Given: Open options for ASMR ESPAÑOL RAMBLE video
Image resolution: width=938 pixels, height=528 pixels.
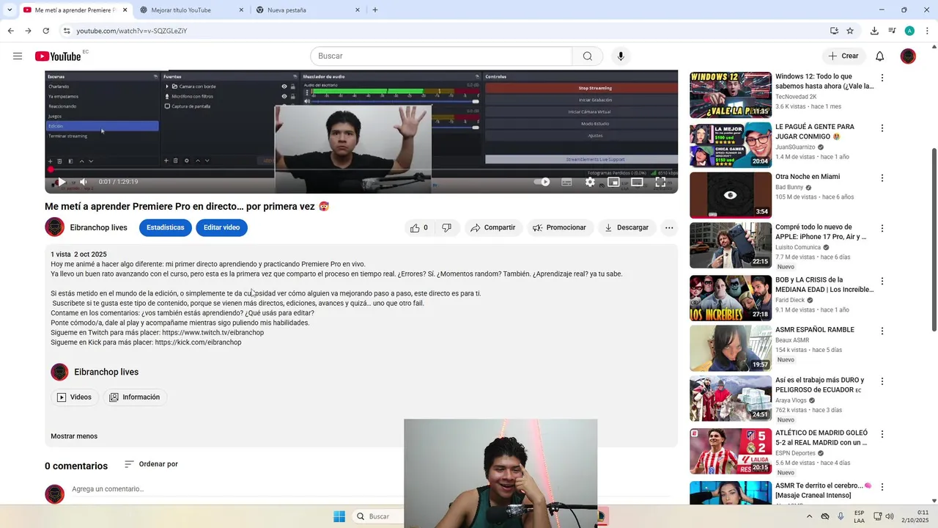Looking at the screenshot, I should point(882,331).
